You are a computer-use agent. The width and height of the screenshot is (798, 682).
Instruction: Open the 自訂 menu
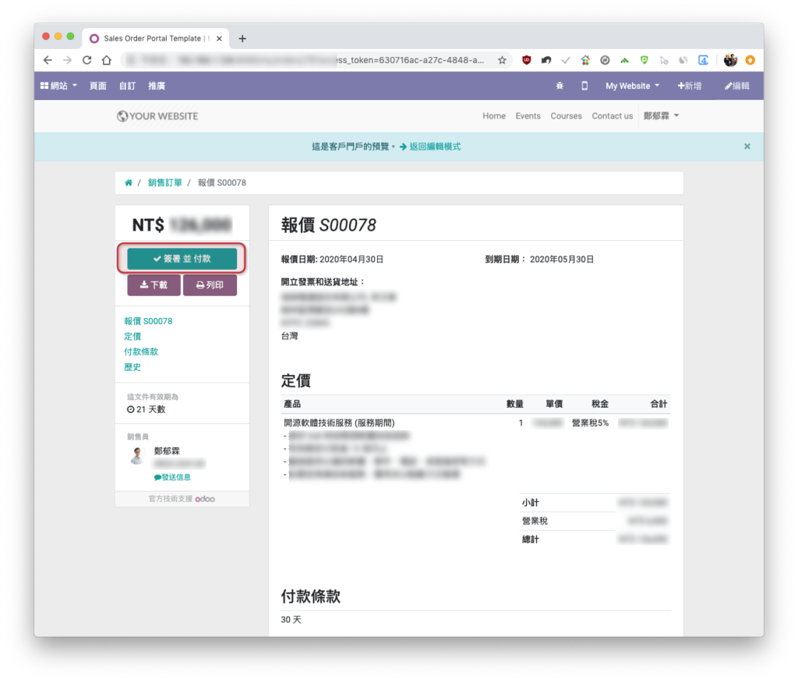point(127,86)
